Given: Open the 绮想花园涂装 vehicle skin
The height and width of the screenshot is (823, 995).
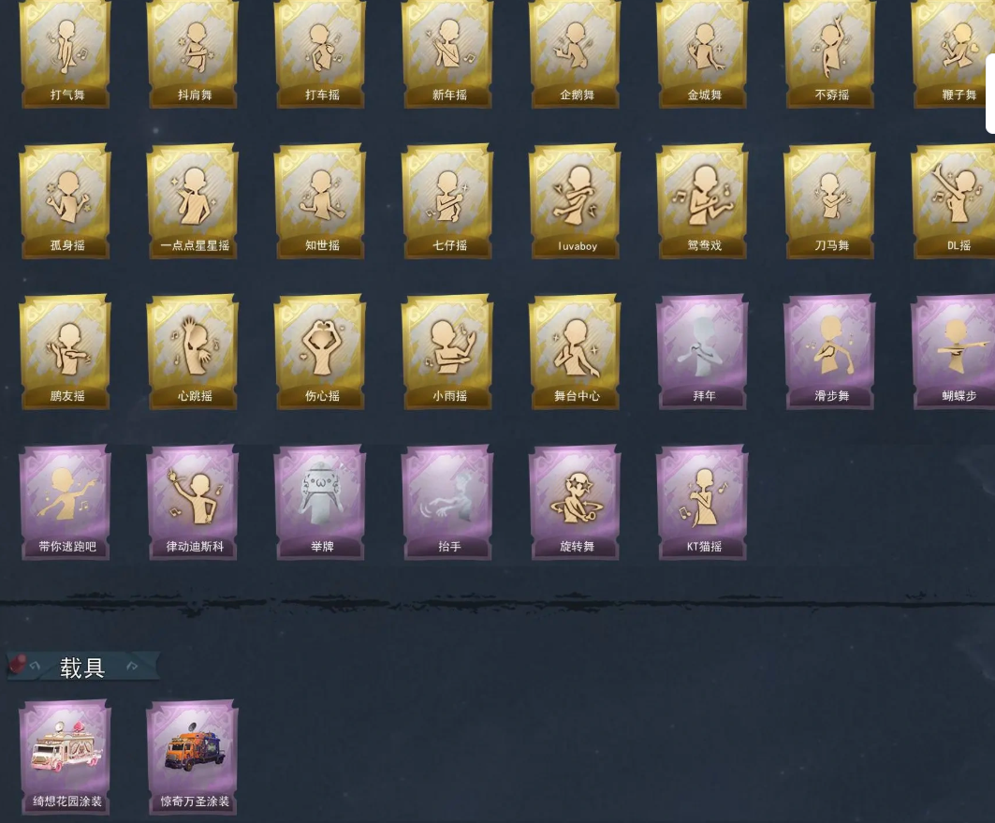Looking at the screenshot, I should click(66, 757).
